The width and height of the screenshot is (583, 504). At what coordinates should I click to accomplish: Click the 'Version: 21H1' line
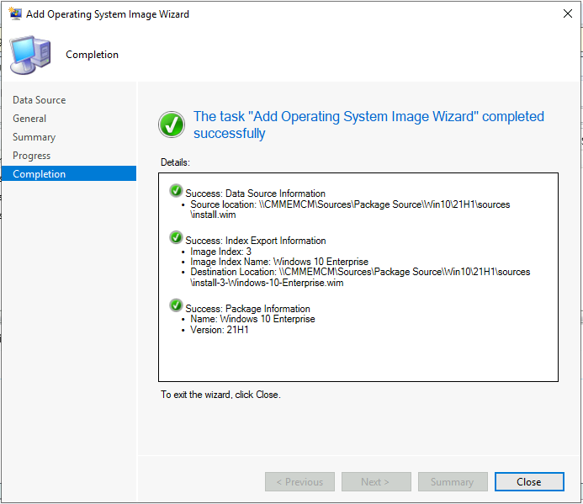point(220,330)
